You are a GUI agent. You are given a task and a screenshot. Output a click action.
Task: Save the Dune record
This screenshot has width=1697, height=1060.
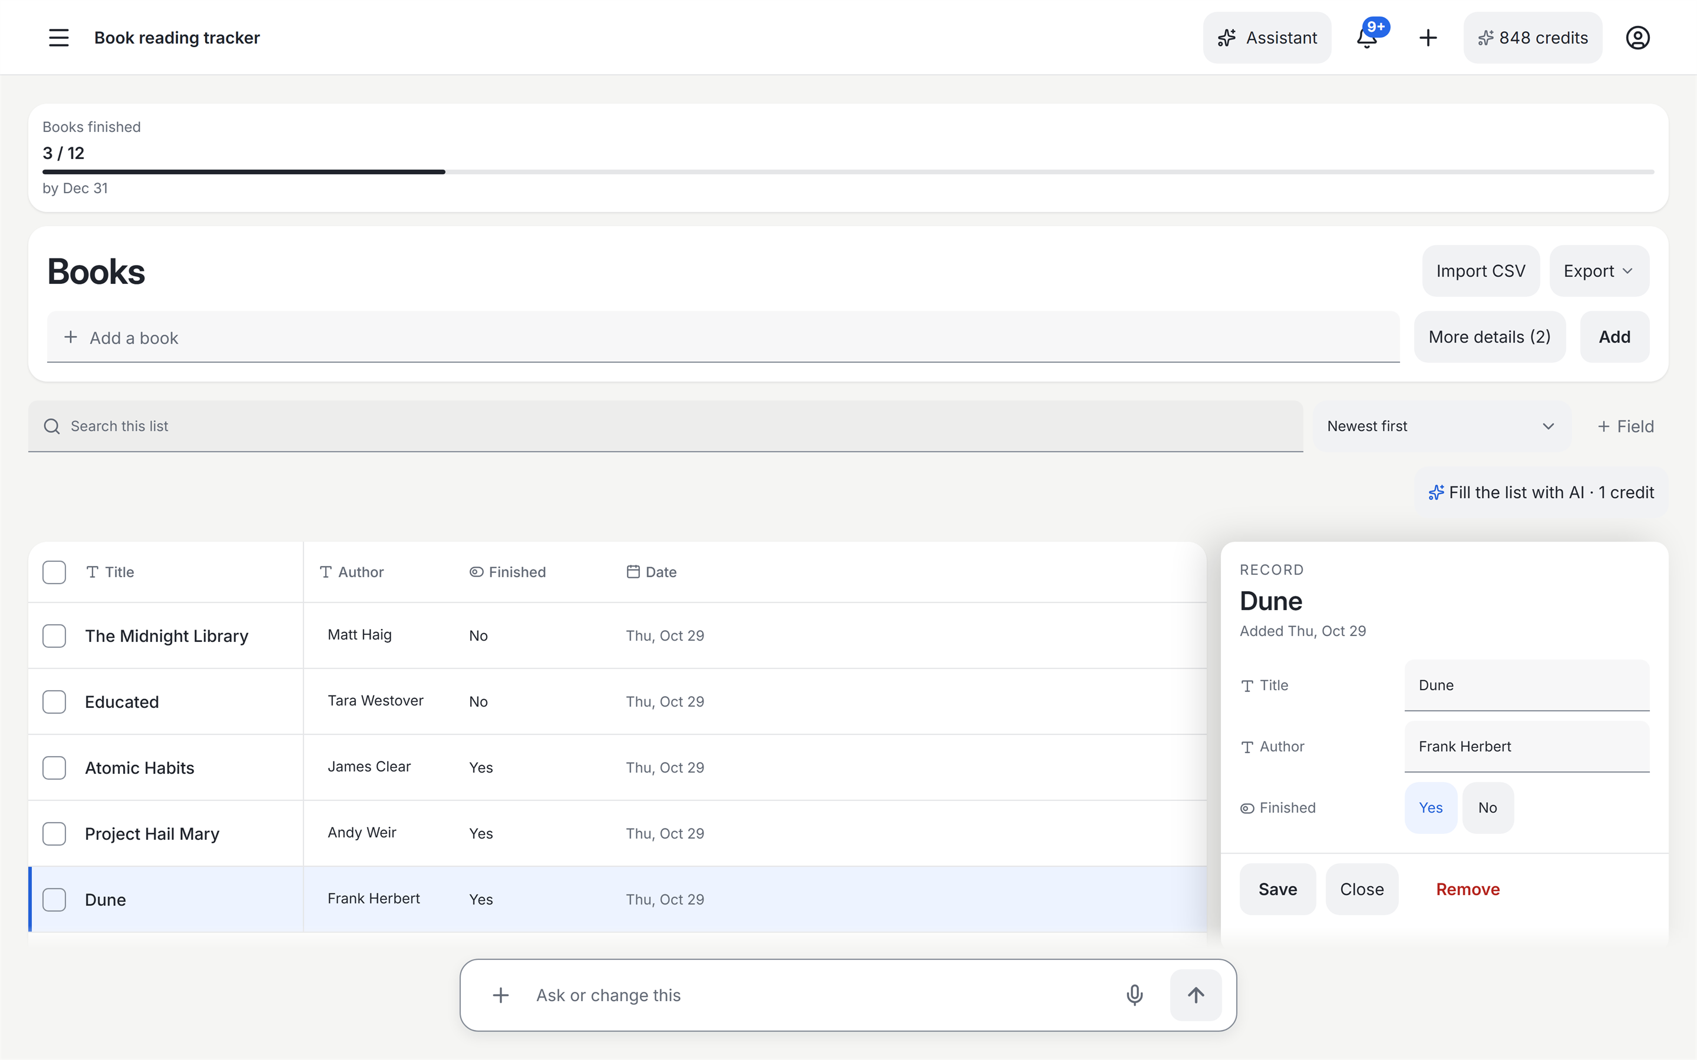1277,889
